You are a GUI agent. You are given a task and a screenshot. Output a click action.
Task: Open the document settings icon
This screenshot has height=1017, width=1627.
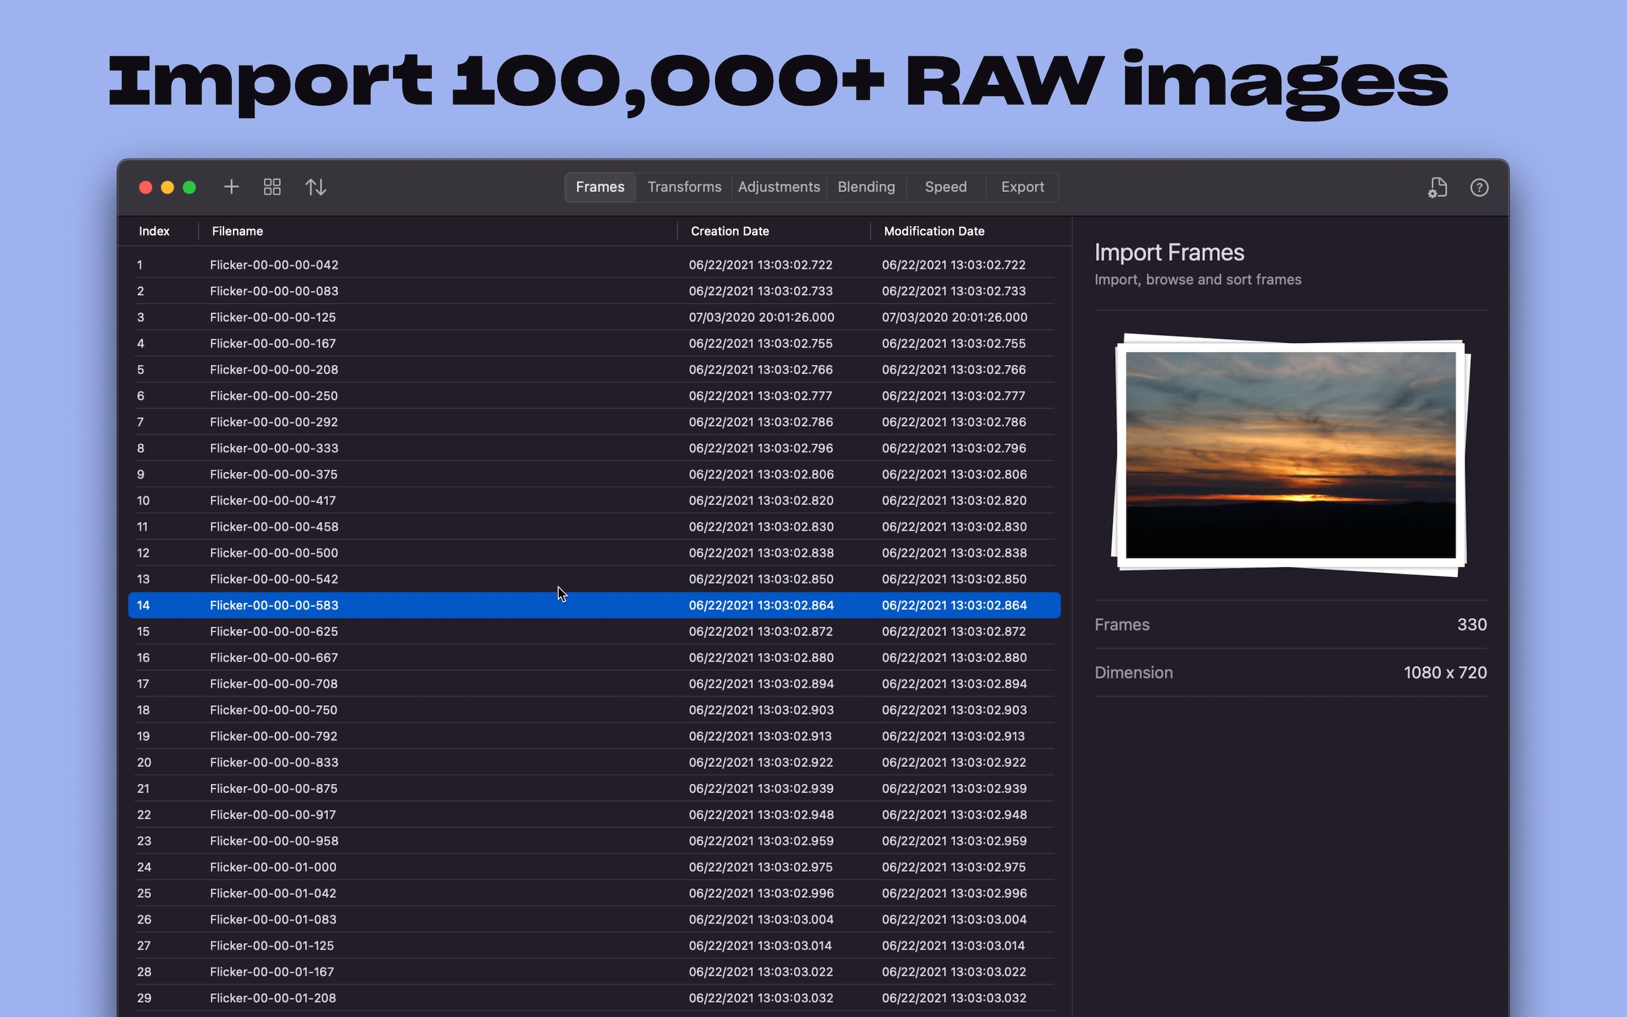point(1437,188)
